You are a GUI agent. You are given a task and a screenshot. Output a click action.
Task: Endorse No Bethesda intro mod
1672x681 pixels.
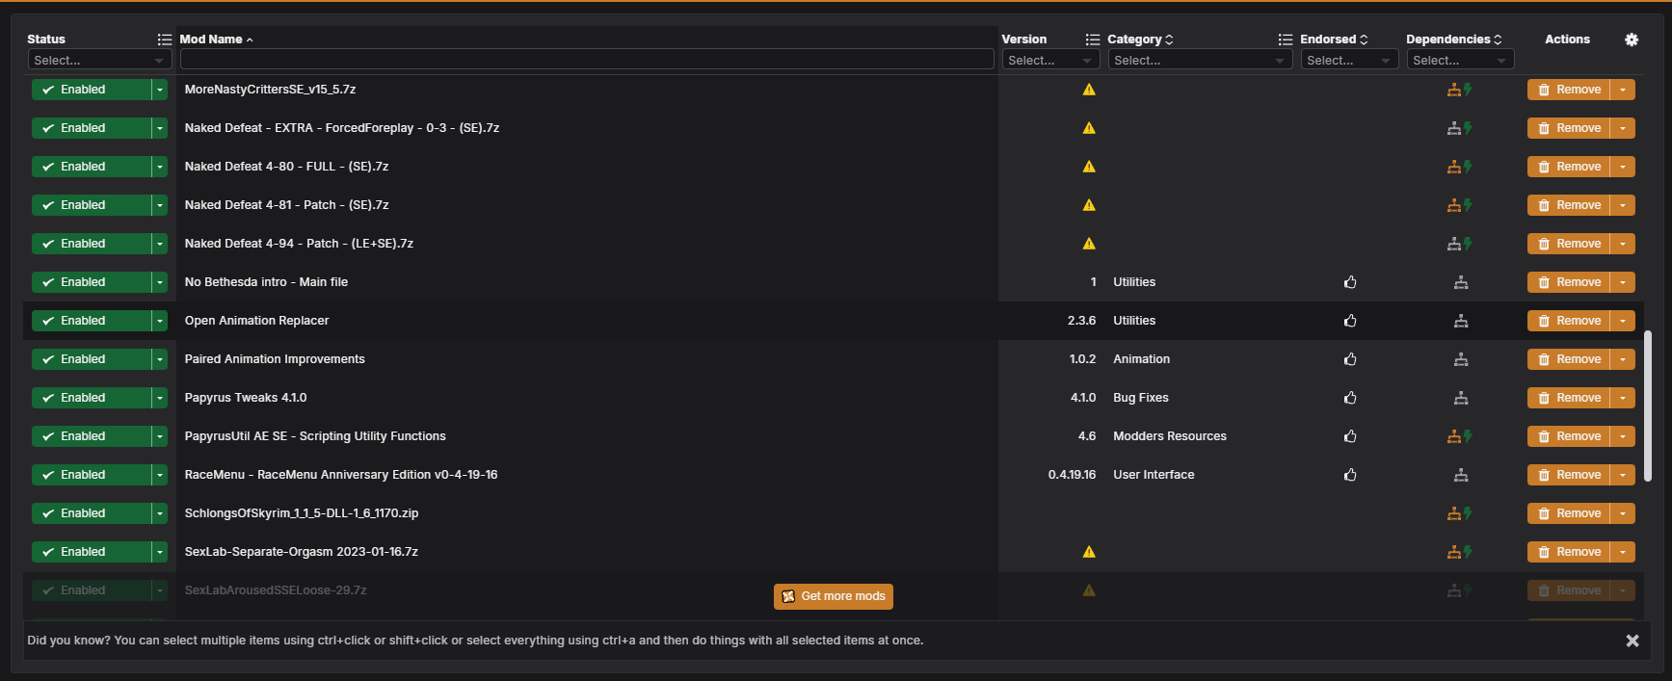1350,282
